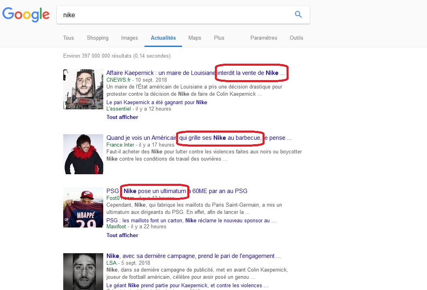Image resolution: width=427 pixels, height=290 pixels.
Task: Click Tout afficher under the PSG story
Action: pos(122,235)
